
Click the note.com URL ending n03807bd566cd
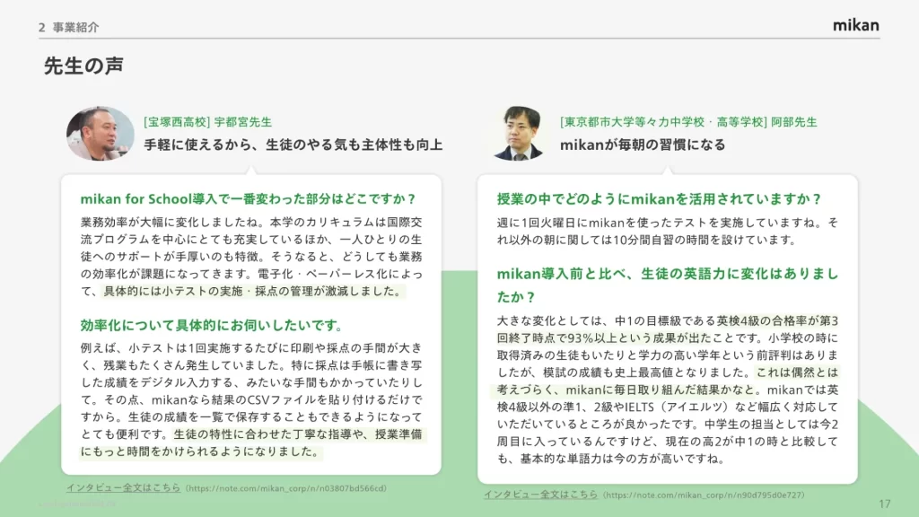(x=285, y=488)
